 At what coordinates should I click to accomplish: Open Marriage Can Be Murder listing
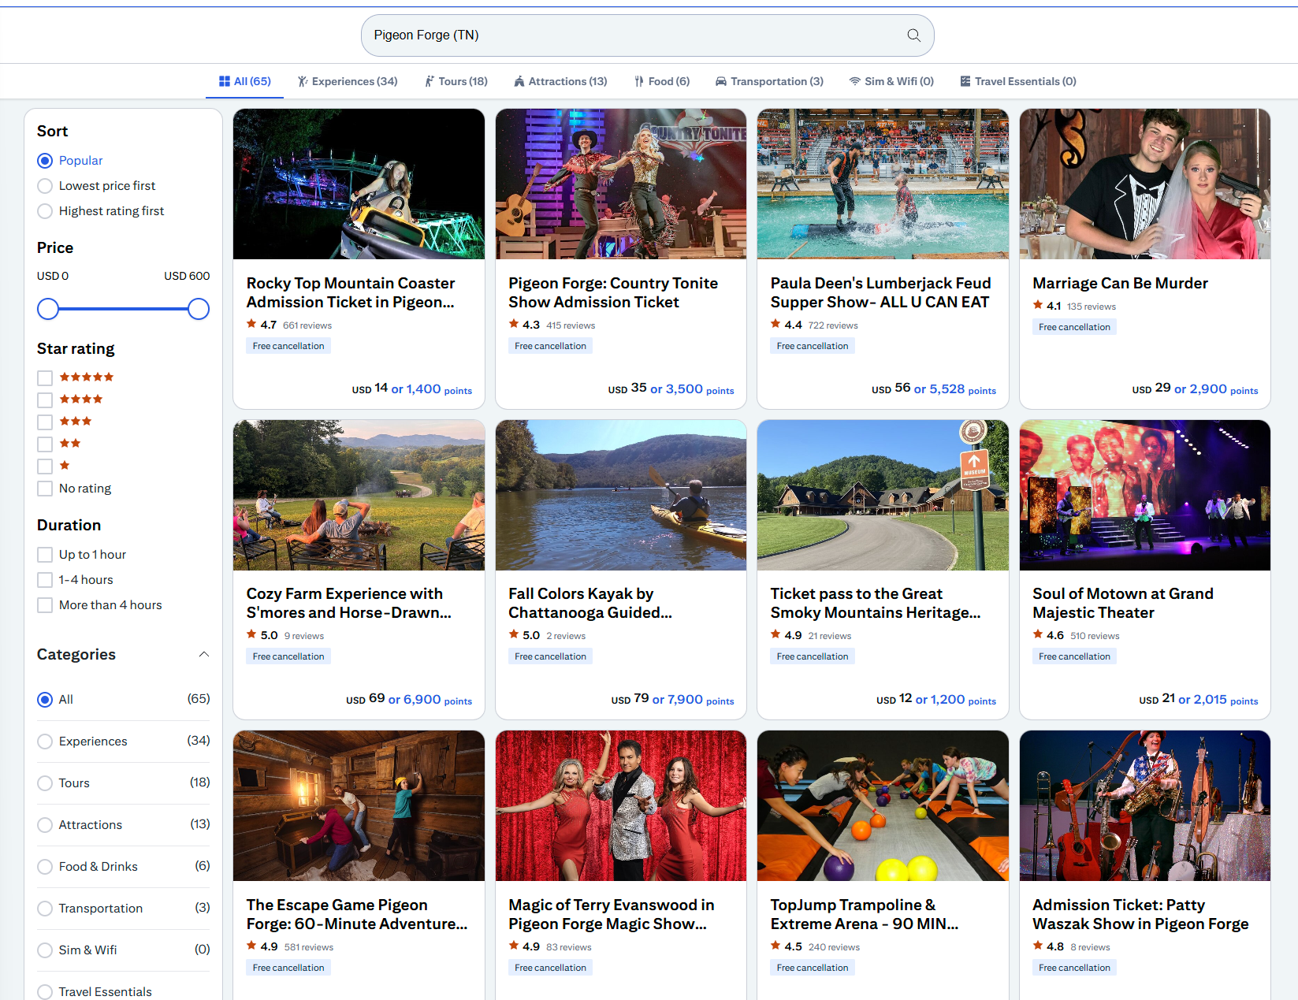click(1120, 283)
